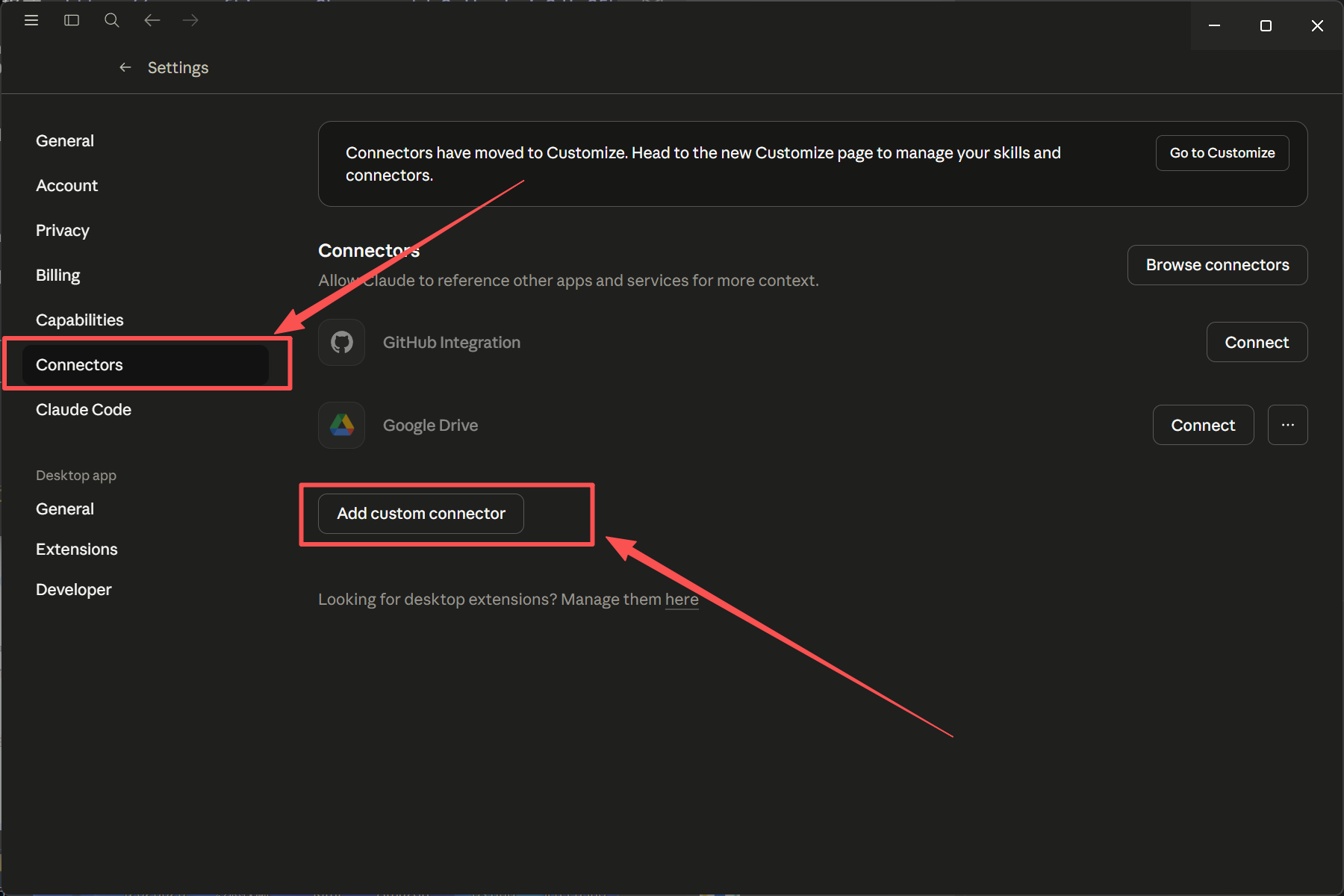The height and width of the screenshot is (896, 1344).
Task: Click the back navigation arrow in title bar
Action: 152,20
